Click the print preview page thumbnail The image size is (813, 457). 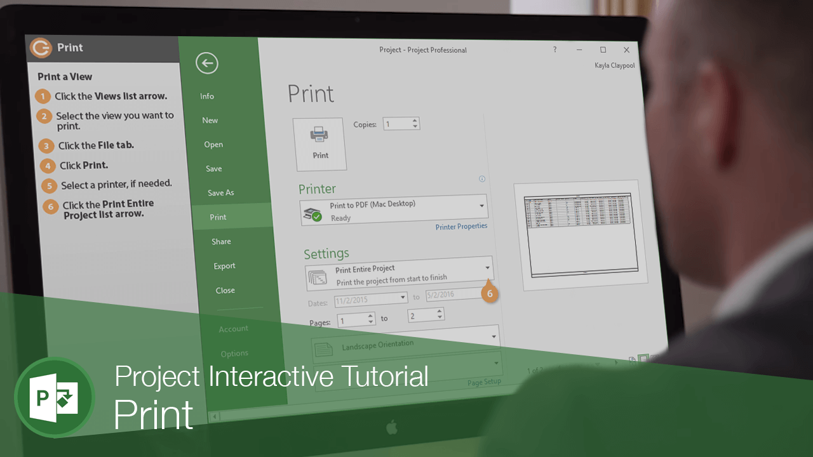pyautogui.click(x=580, y=235)
